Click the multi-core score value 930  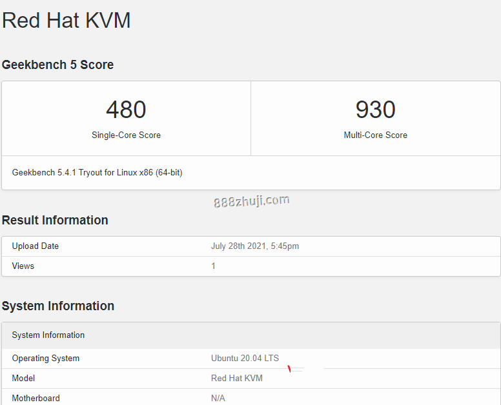[x=376, y=110]
